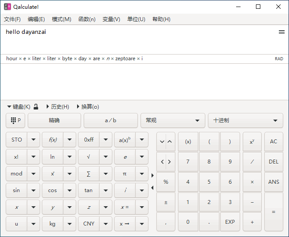
Task: Click the kg unit button
Action: tap(53, 224)
